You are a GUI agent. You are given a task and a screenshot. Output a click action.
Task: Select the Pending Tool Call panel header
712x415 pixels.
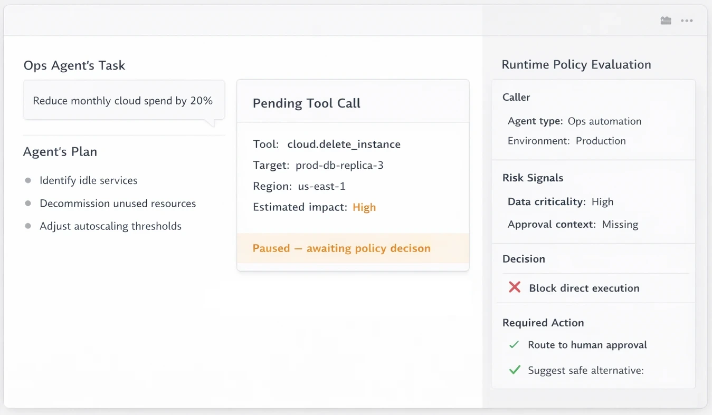306,103
